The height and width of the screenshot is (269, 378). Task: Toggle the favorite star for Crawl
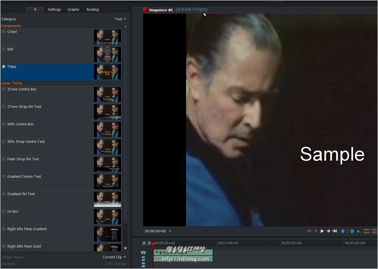(x=3, y=32)
